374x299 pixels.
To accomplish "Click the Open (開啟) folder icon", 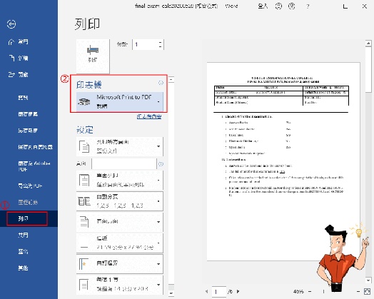I will (11, 75).
